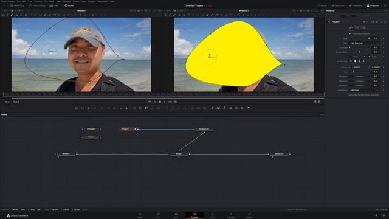389x219 pixels.
Task: Open project settings gear icon
Action: [x=384, y=215]
